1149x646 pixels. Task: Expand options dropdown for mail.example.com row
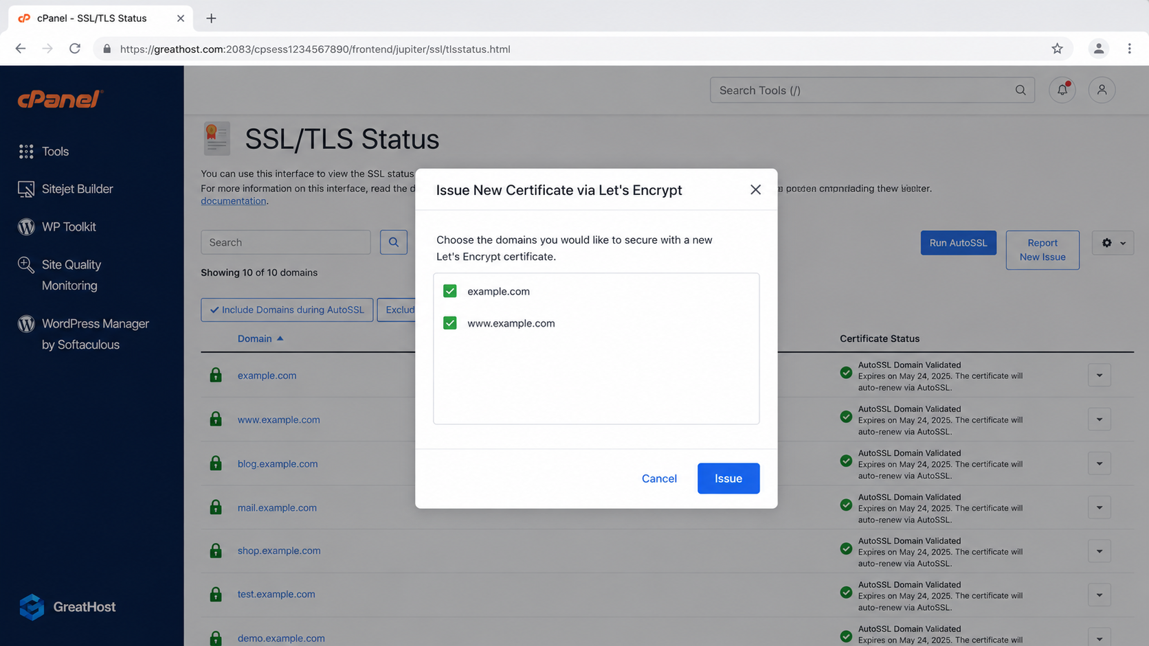click(1100, 507)
